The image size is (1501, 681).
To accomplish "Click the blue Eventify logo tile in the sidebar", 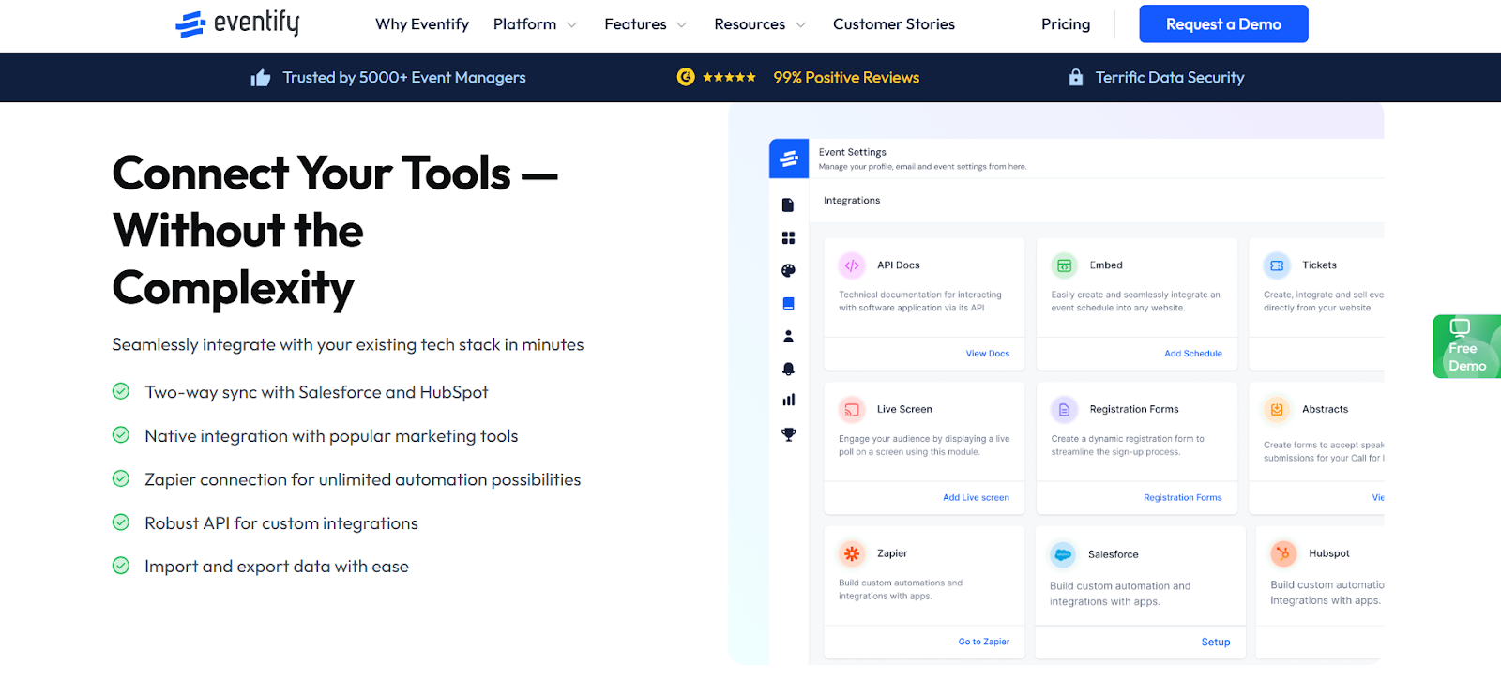I will pos(789,159).
